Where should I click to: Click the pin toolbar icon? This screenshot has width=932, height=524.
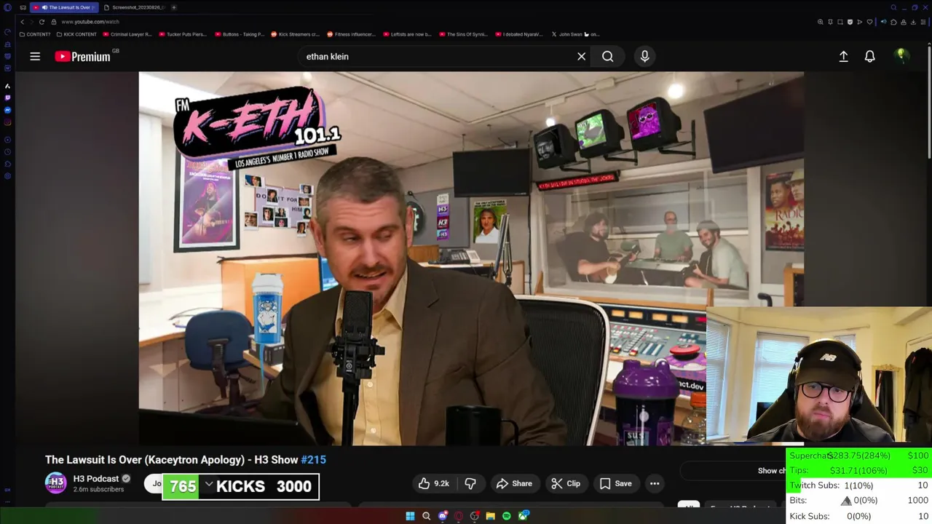point(830,22)
